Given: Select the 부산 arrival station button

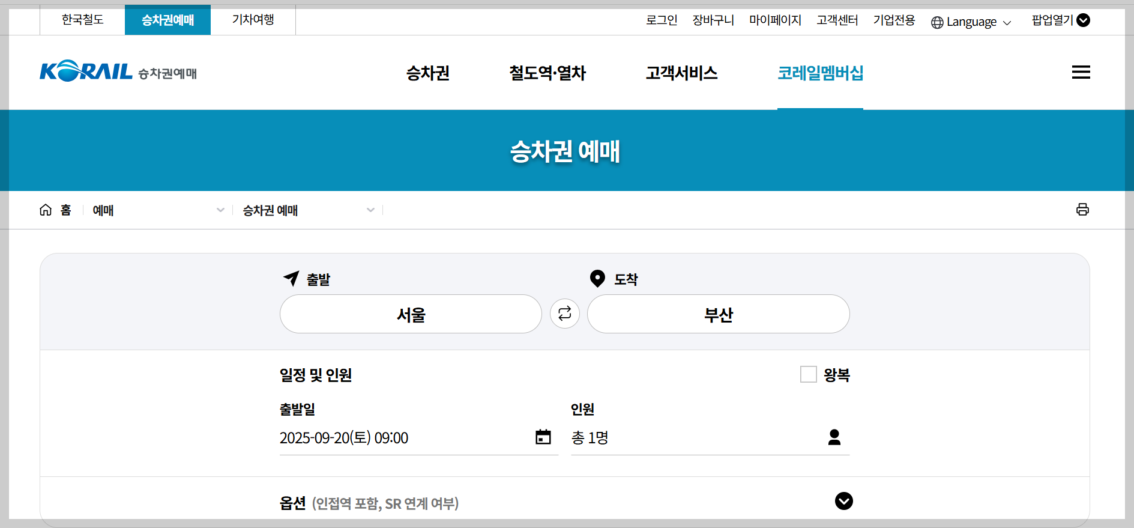Looking at the screenshot, I should [718, 314].
